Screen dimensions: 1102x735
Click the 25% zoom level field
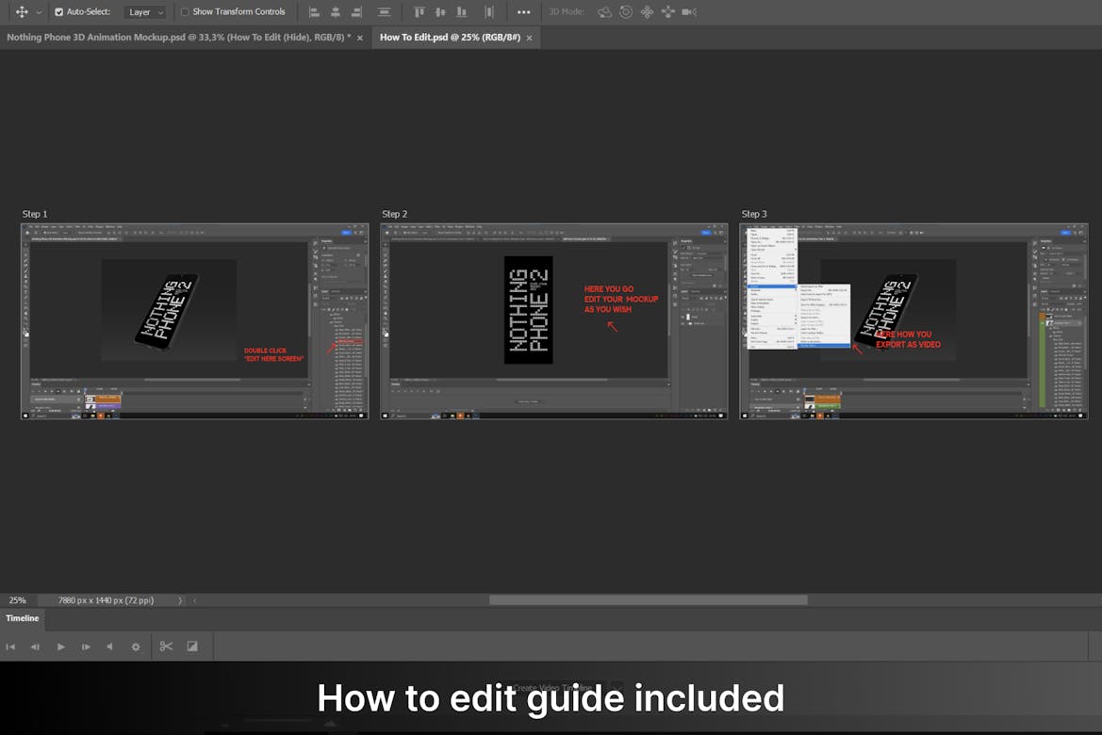(18, 600)
